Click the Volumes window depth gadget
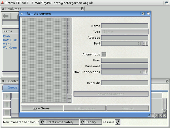Screen dimensions: 170x128 pyautogui.click(x=82, y=9)
